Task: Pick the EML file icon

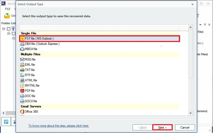Action: (23, 65)
